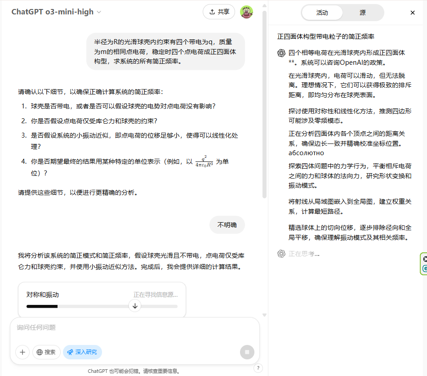Switch to the 源 tab

click(362, 13)
